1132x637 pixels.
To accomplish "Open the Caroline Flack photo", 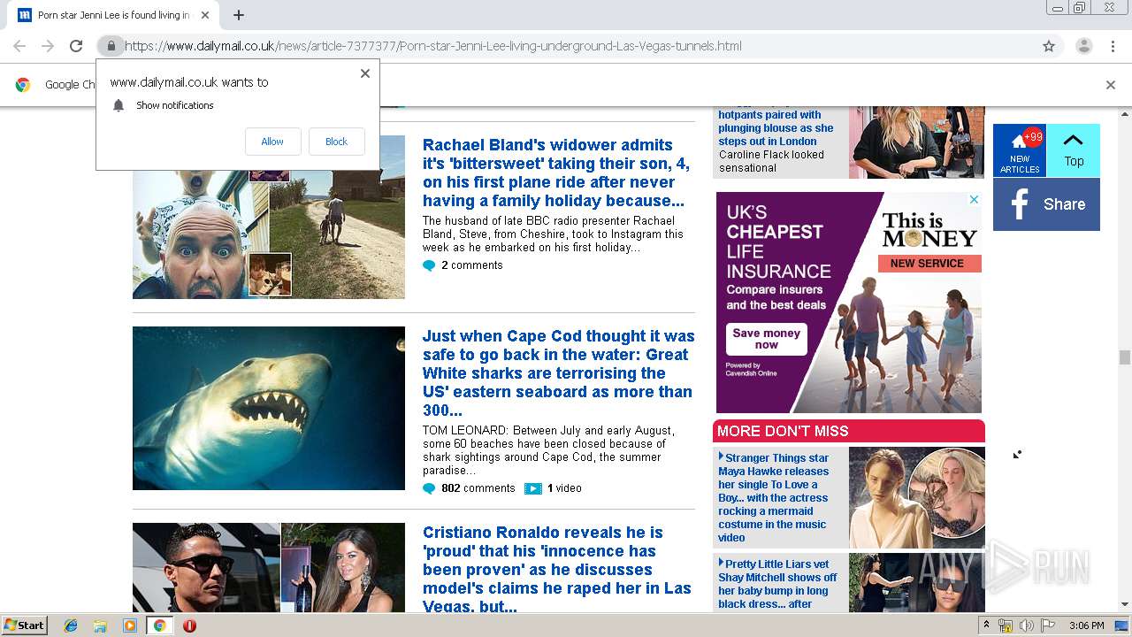I will click(916, 142).
